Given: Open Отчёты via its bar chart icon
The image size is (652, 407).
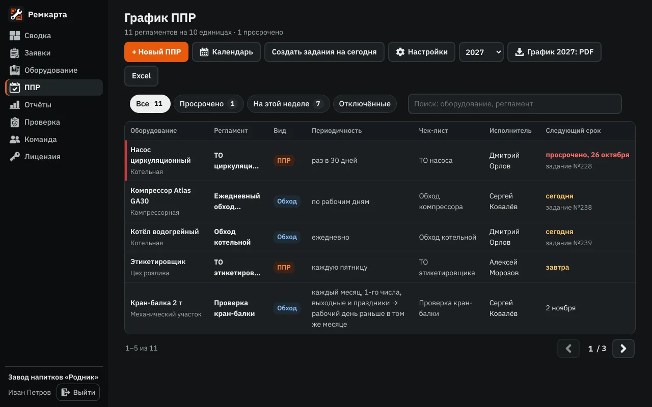Looking at the screenshot, I should (x=15, y=105).
